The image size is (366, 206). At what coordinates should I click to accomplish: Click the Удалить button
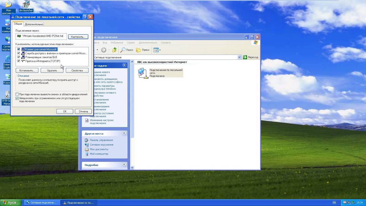(x=52, y=70)
